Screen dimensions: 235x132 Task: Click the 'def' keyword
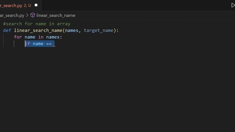[x=7, y=30]
